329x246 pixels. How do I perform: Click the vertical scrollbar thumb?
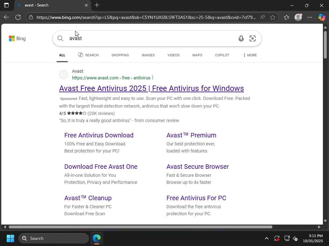(325, 45)
